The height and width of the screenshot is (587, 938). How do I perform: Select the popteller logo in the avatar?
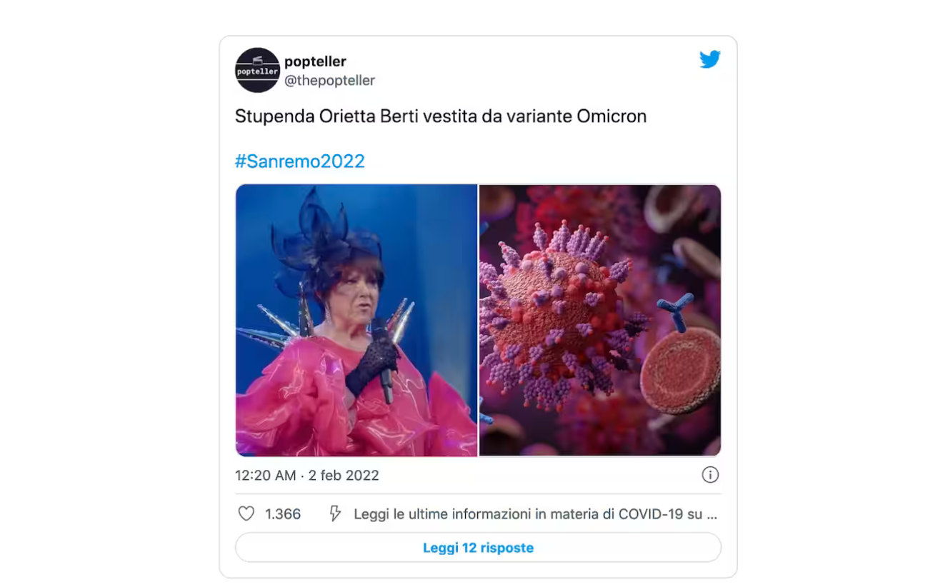(256, 69)
